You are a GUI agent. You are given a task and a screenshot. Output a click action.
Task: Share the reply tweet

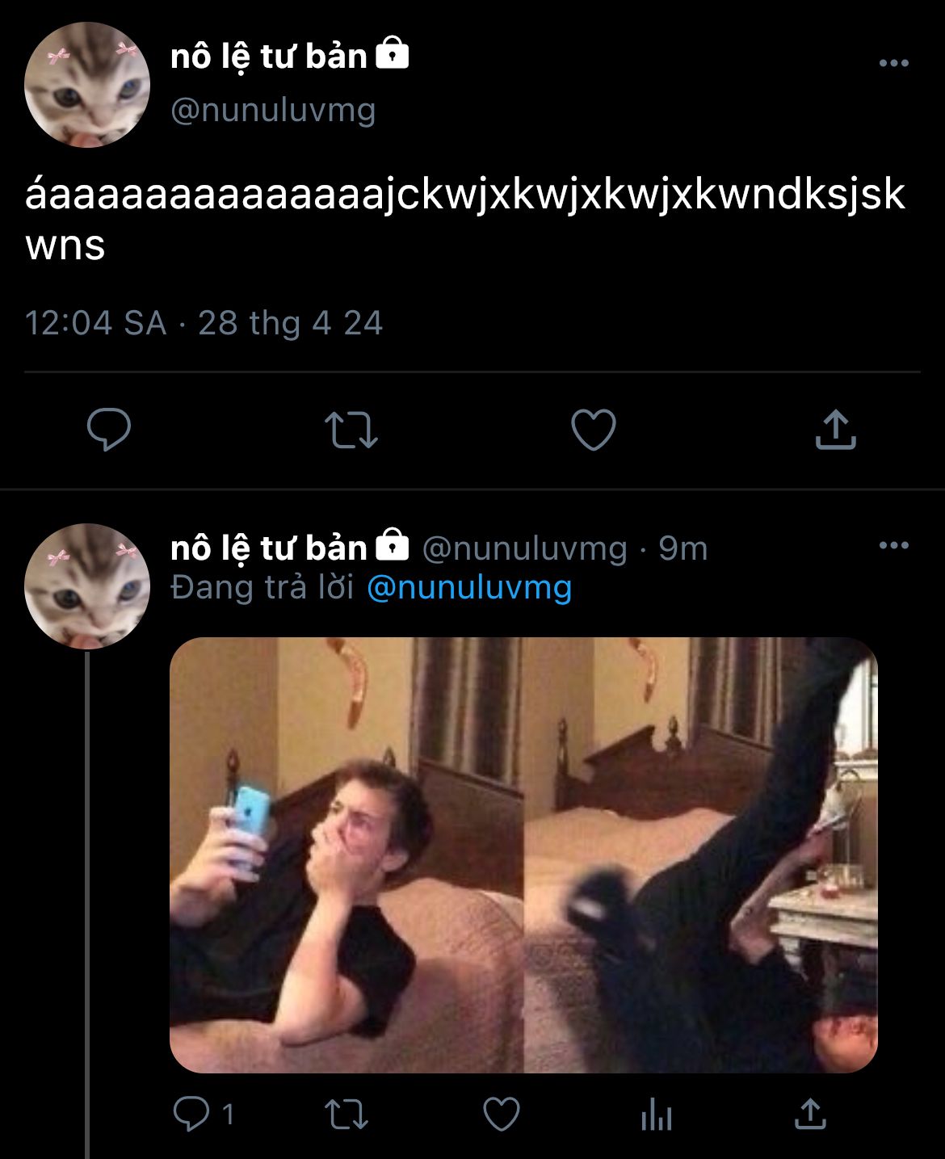point(809,1115)
